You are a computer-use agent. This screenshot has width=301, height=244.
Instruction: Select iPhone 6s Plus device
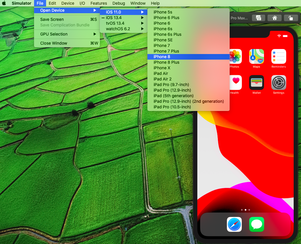pos(188,34)
